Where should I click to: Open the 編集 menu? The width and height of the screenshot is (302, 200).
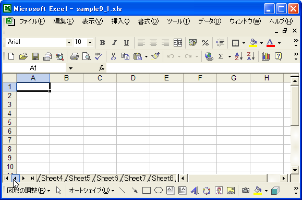point(64,21)
